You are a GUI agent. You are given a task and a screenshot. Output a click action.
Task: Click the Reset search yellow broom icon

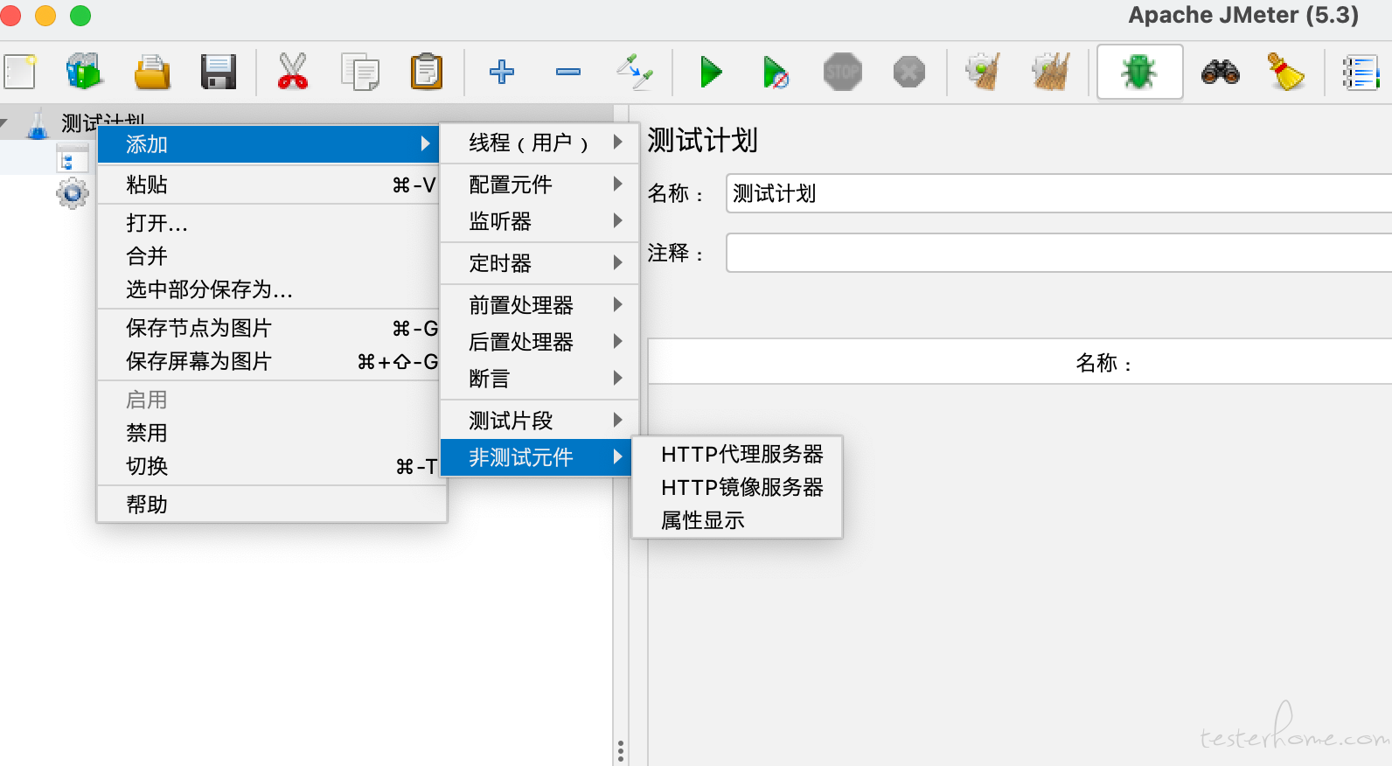pyautogui.click(x=1285, y=72)
